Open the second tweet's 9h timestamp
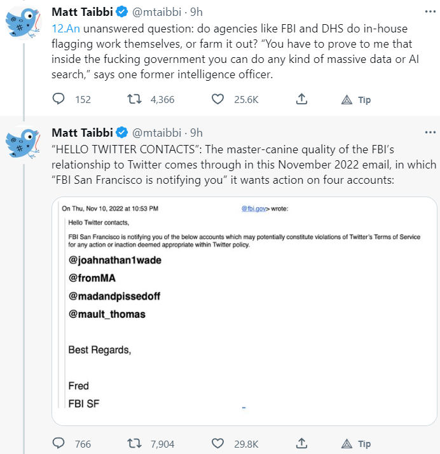The width and height of the screenshot is (440, 454). point(196,132)
